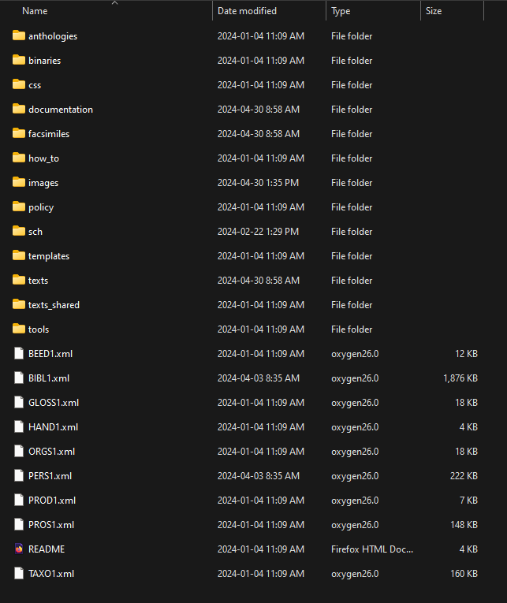Select the ORGS1.xml file name
This screenshot has width=507, height=603.
click(51, 451)
